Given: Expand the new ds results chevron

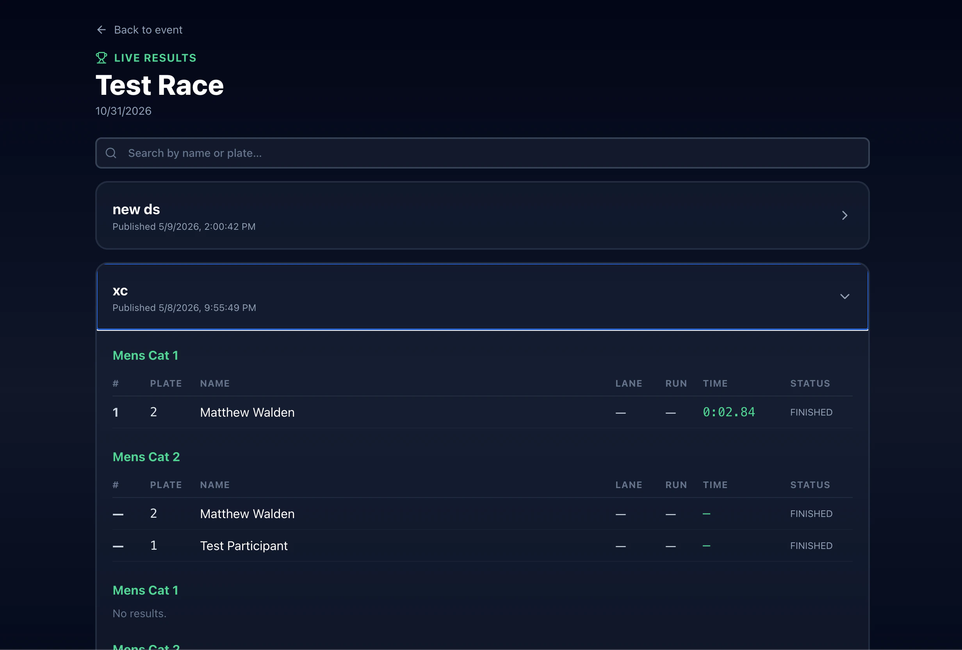Looking at the screenshot, I should click(844, 216).
